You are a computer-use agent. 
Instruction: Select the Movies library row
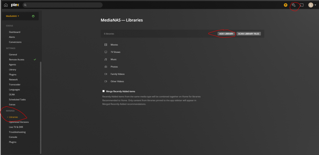182,45
